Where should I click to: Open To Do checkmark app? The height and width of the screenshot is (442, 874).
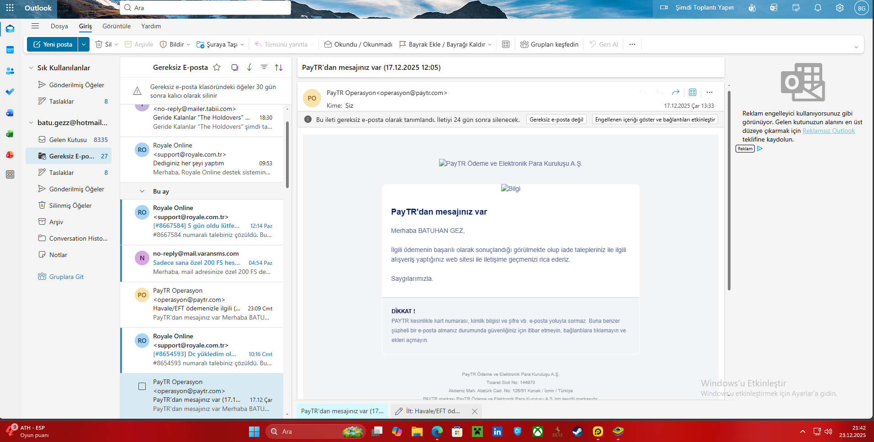pyautogui.click(x=10, y=92)
